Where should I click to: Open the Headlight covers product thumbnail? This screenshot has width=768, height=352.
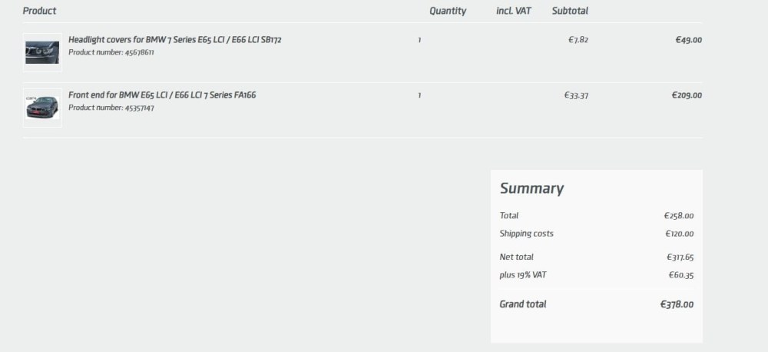(x=42, y=52)
